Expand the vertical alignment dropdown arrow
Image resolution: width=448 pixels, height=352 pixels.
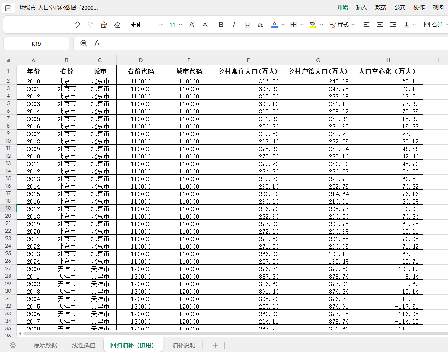[414, 25]
